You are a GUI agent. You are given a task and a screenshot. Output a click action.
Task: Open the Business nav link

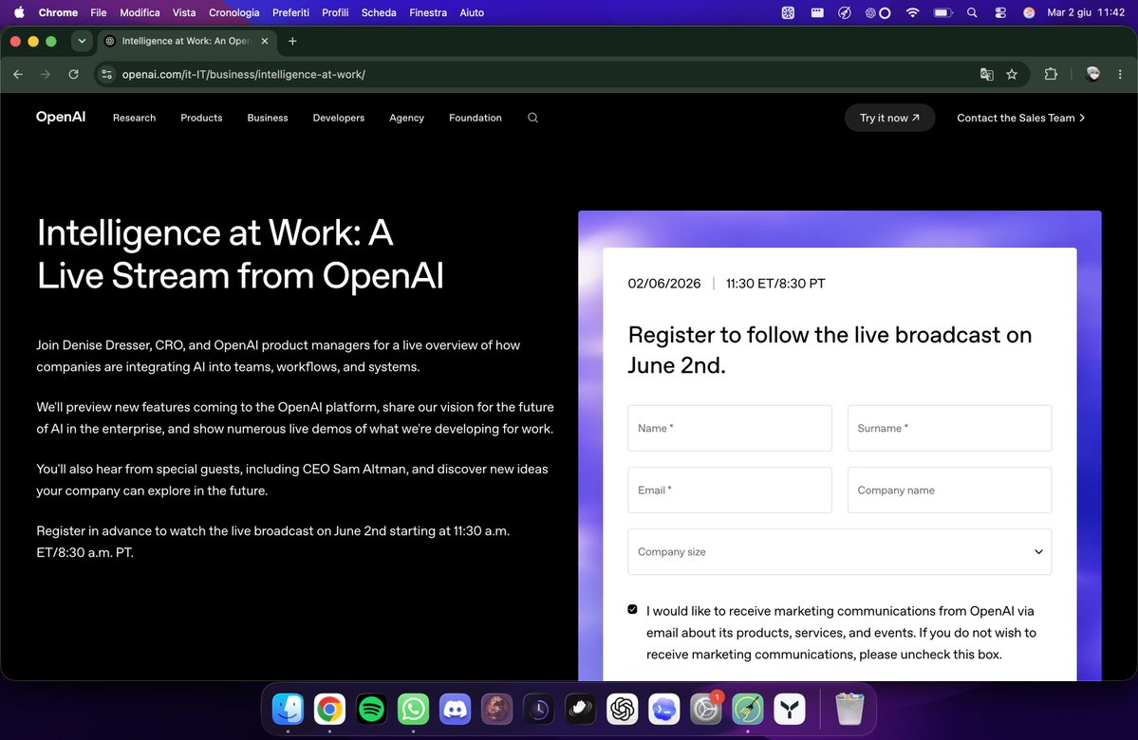pos(267,118)
